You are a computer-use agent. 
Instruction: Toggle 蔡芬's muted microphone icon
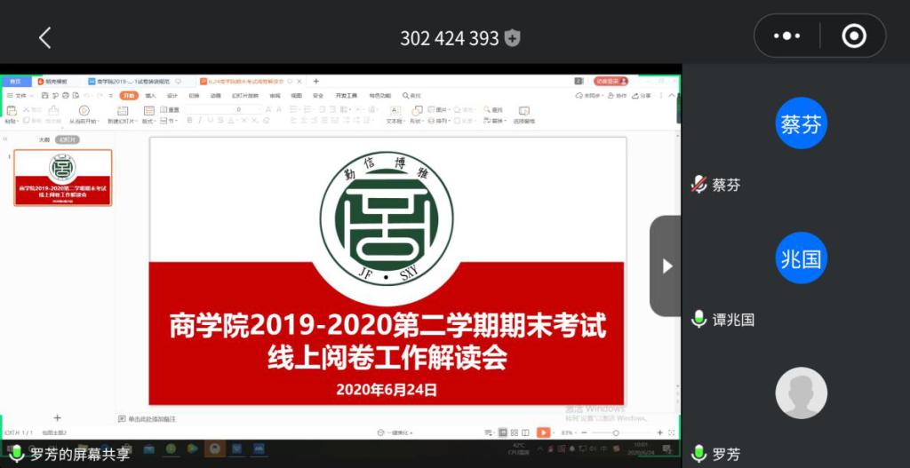point(699,185)
